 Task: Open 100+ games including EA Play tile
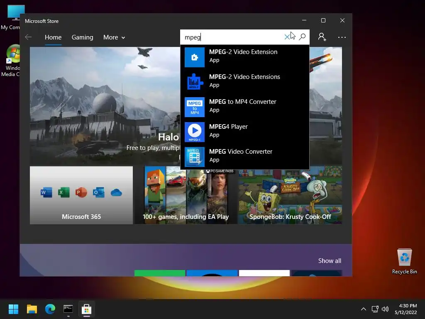coord(186,195)
